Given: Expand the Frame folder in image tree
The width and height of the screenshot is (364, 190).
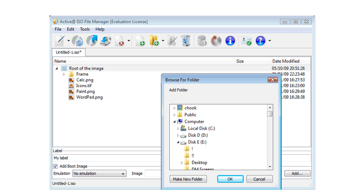Looking at the screenshot, I should click(64, 74).
